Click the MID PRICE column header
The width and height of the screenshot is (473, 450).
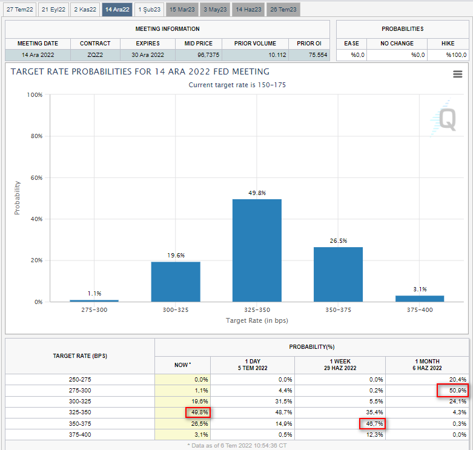tap(199, 44)
